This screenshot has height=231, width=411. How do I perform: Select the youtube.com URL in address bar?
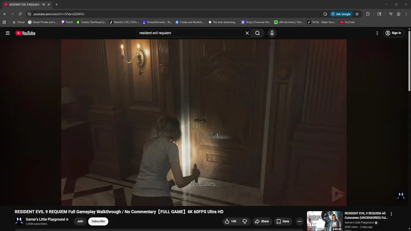(x=59, y=14)
